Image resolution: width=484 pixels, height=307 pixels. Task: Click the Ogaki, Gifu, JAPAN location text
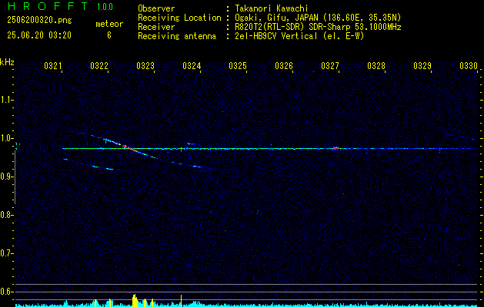(318, 18)
